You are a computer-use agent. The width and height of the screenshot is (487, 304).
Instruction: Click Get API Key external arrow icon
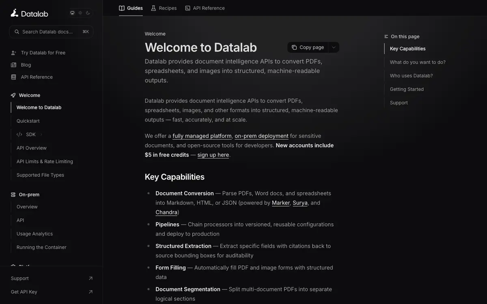point(91,292)
